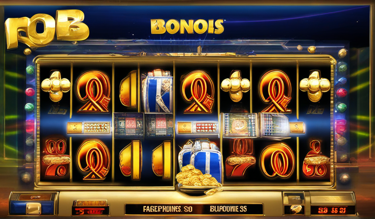Click the shiny holographic card in the middle row
375x219 pixels.
(240, 125)
